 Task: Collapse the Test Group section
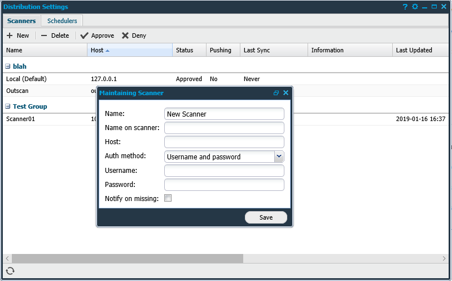pyautogui.click(x=8, y=106)
